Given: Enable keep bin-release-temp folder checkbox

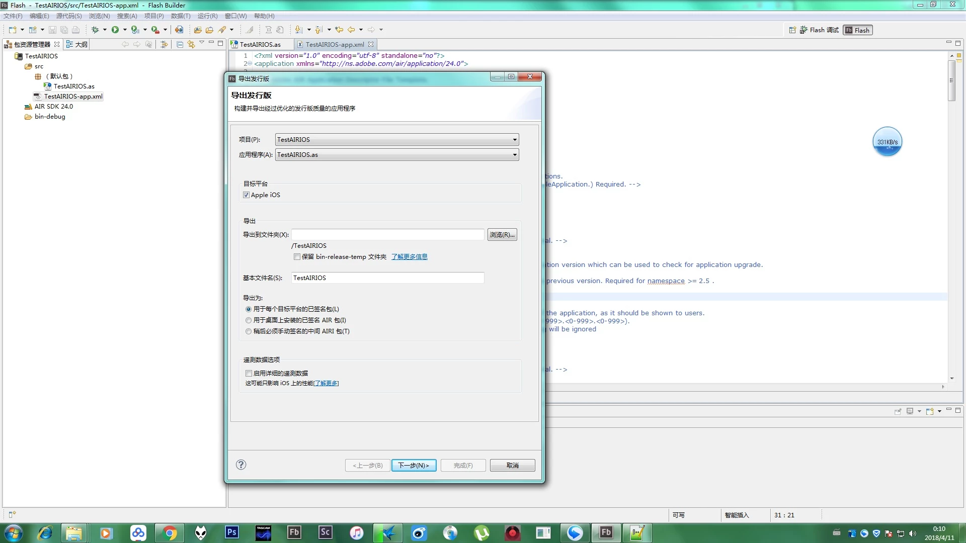Looking at the screenshot, I should [x=297, y=257].
